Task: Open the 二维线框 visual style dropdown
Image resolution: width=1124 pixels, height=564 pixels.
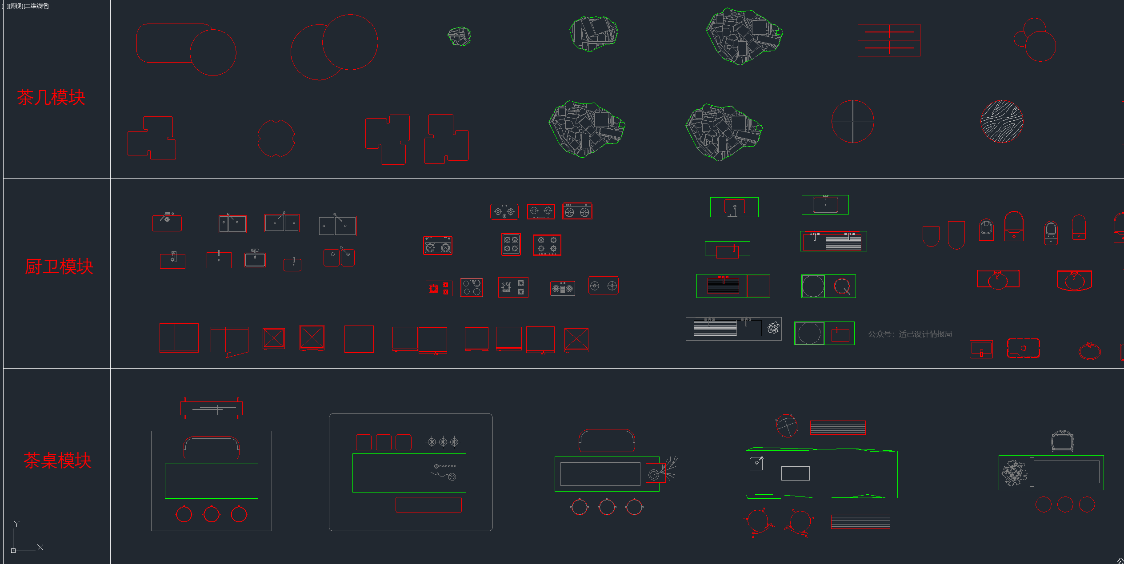Action: pyautogui.click(x=36, y=6)
